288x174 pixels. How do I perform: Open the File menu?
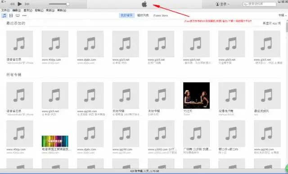coord(5,10)
